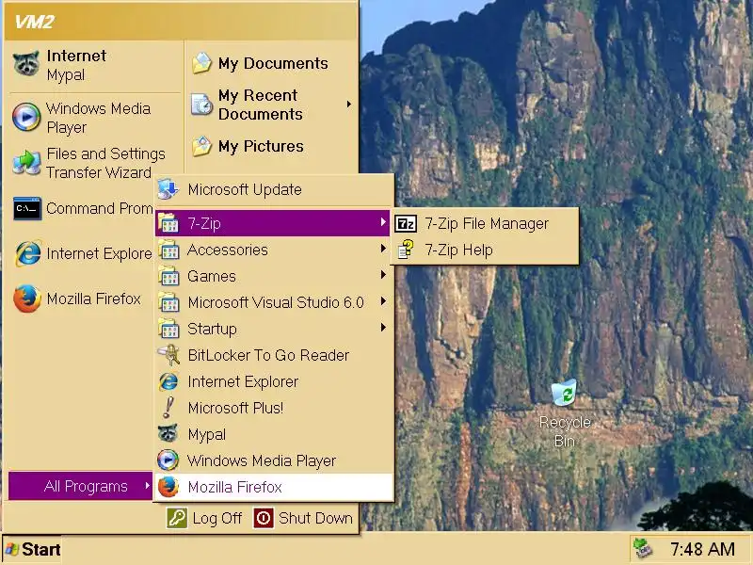Click the Shut Down button

point(303,519)
